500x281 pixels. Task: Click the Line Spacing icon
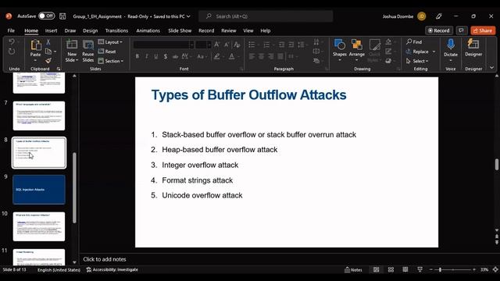301,44
